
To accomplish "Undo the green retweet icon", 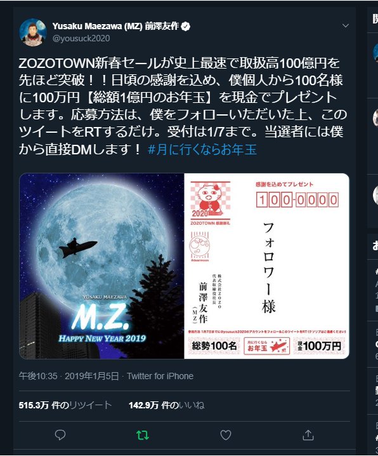I will (x=143, y=435).
